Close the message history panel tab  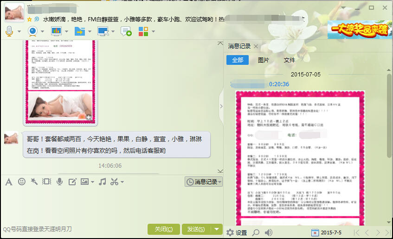point(256,46)
